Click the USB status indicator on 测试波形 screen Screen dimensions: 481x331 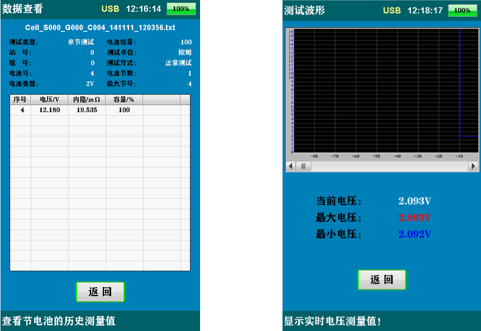[x=391, y=10]
